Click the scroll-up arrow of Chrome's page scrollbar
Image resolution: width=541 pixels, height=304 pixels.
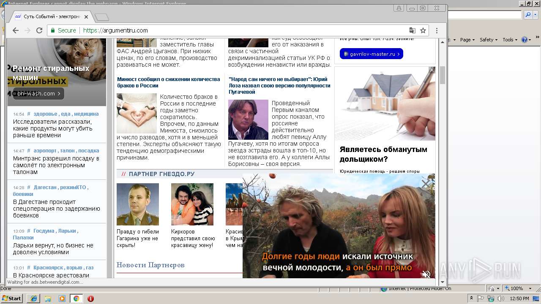coord(443,42)
